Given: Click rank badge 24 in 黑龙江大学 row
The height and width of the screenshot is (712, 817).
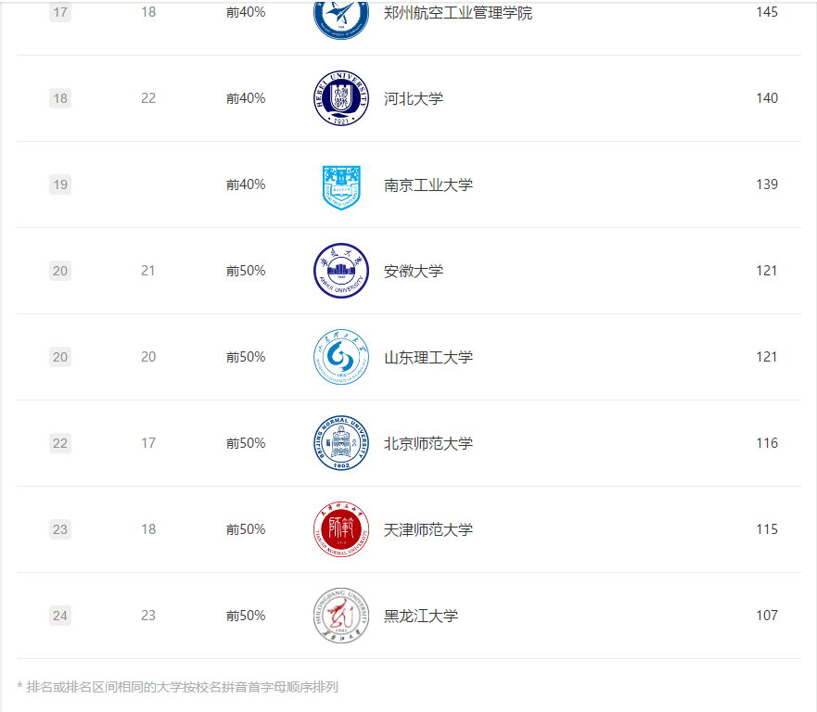Looking at the screenshot, I should [60, 616].
